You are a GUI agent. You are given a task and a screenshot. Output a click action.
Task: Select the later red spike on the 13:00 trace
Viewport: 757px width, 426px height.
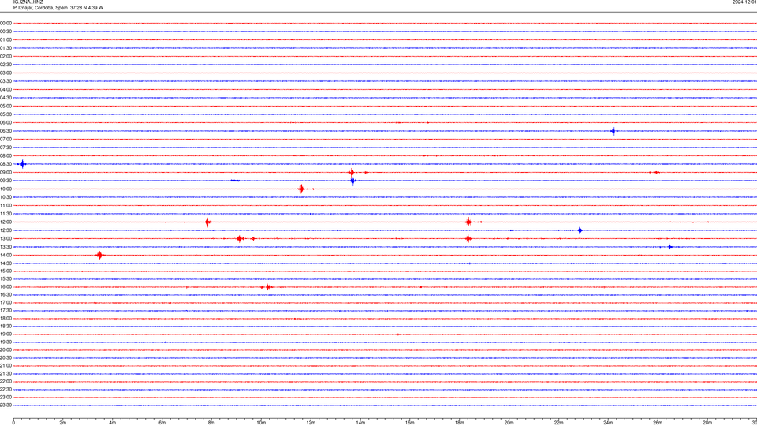pos(468,238)
